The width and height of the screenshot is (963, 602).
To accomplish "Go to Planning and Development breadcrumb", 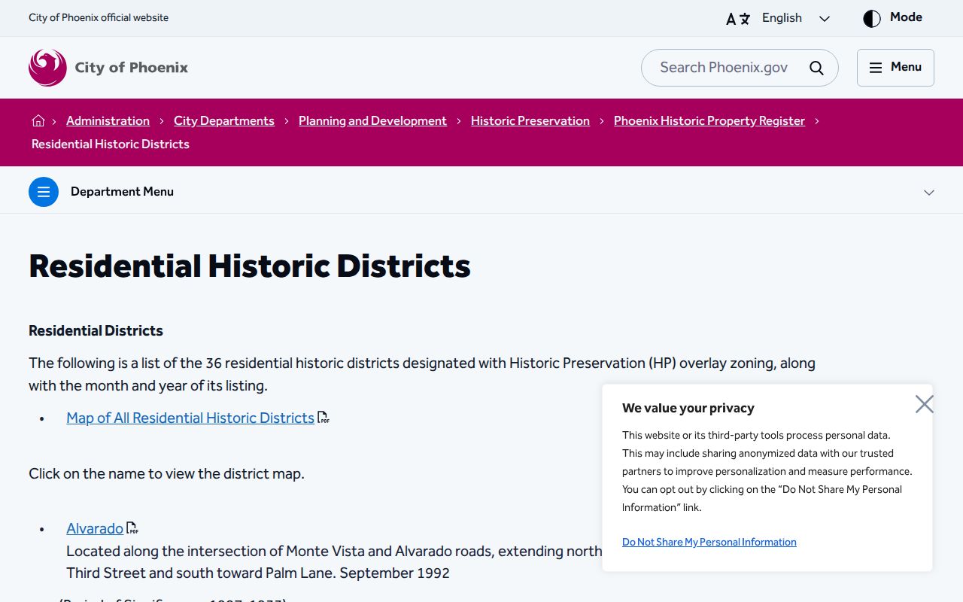I will tap(372, 120).
